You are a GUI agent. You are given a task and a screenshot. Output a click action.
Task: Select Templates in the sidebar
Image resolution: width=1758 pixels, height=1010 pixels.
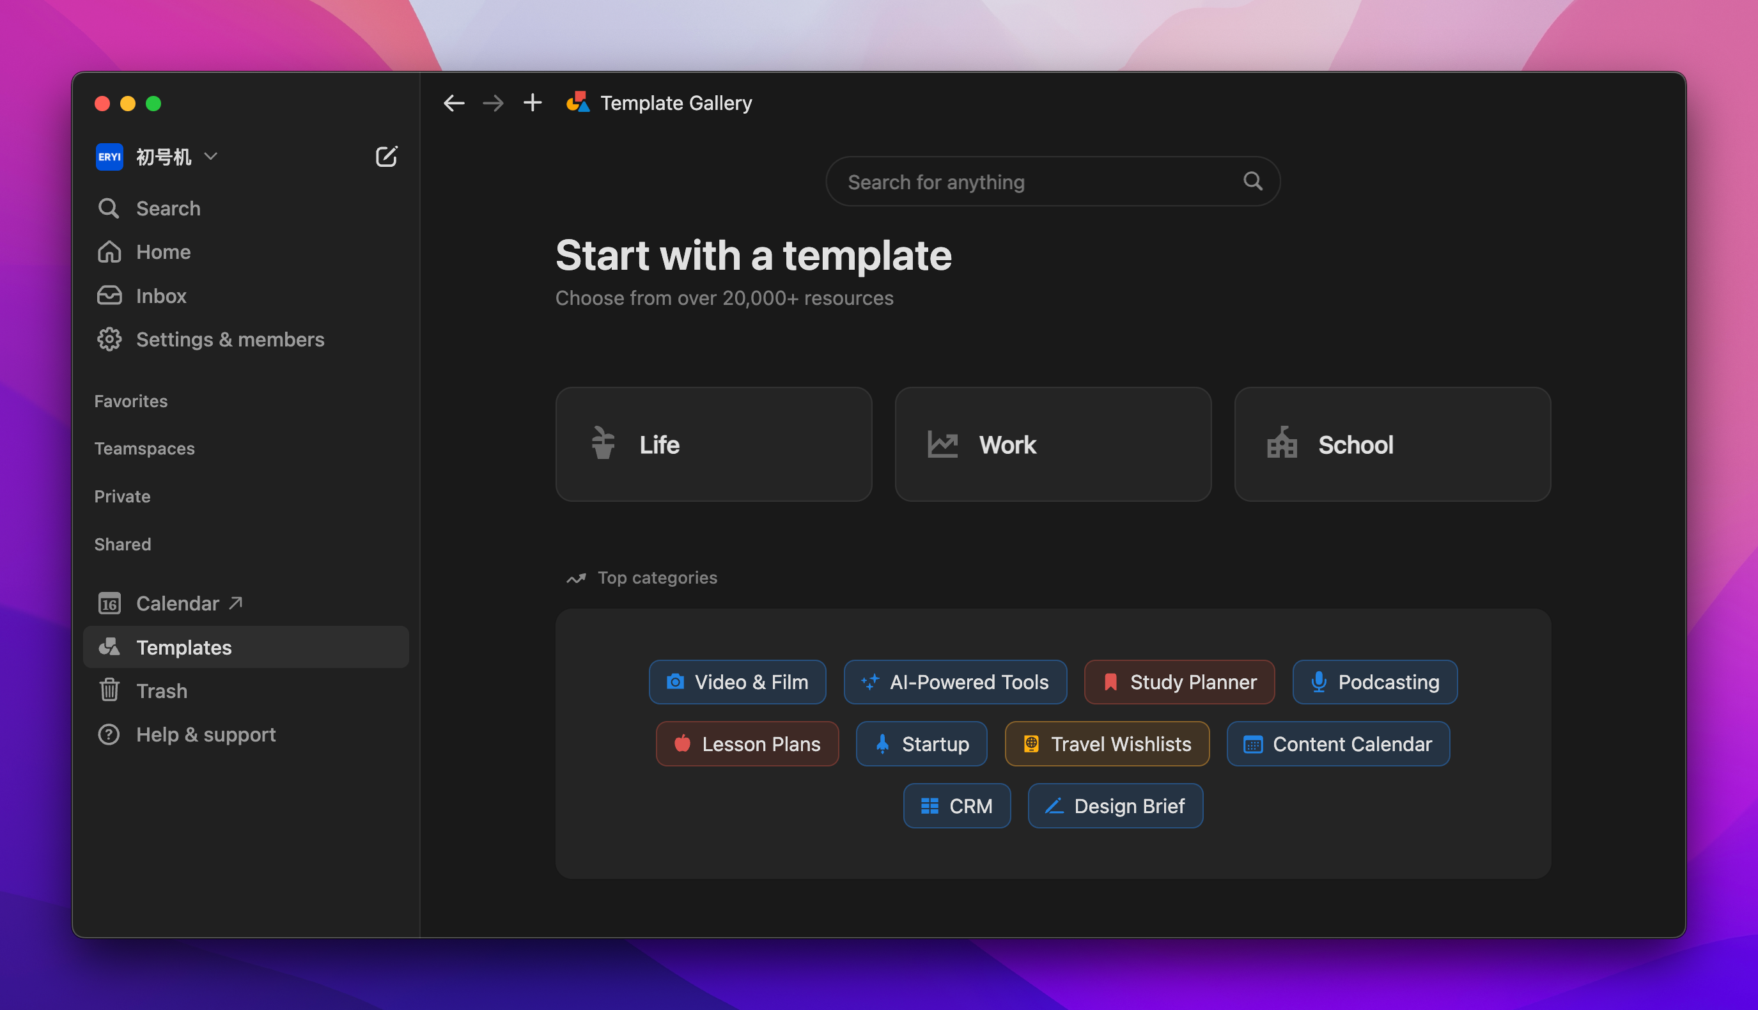point(183,647)
